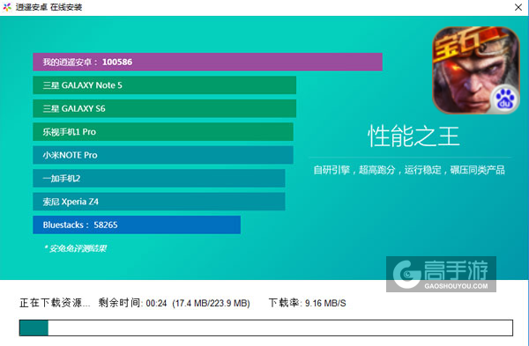Viewport: 529px width, 346px height.
Task: Select the Bluestacks 58265 blue bar
Action: (137, 225)
